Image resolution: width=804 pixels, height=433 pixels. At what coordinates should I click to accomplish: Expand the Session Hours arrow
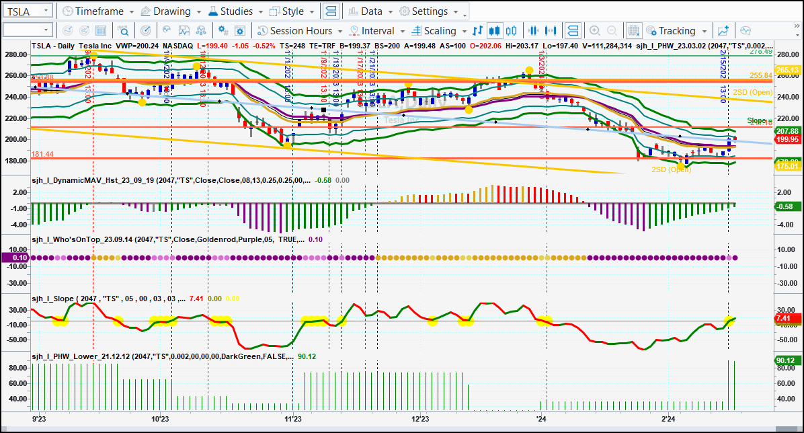[x=340, y=32]
